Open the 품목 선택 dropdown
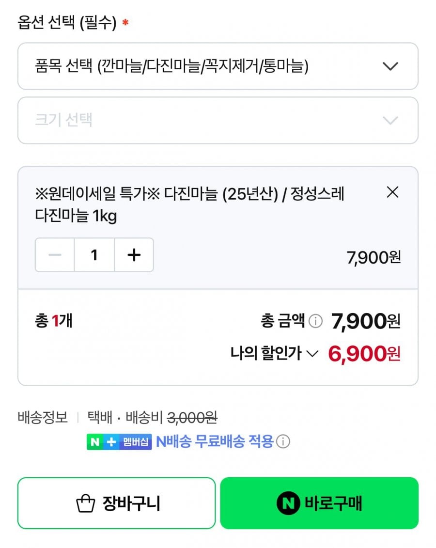Screen dimensions: 436x548 [218, 66]
